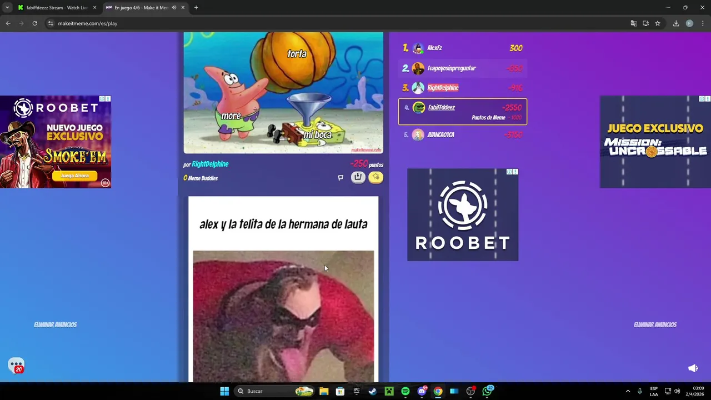Viewport: 711px width, 400px height.
Task: View site information icon in address bar
Action: click(51, 23)
